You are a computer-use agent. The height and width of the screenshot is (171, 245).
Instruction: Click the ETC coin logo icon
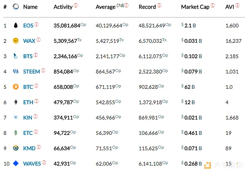pyautogui.click(x=16, y=133)
